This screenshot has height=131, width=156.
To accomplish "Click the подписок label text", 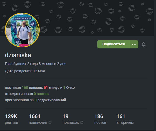I will click(x=71, y=122).
